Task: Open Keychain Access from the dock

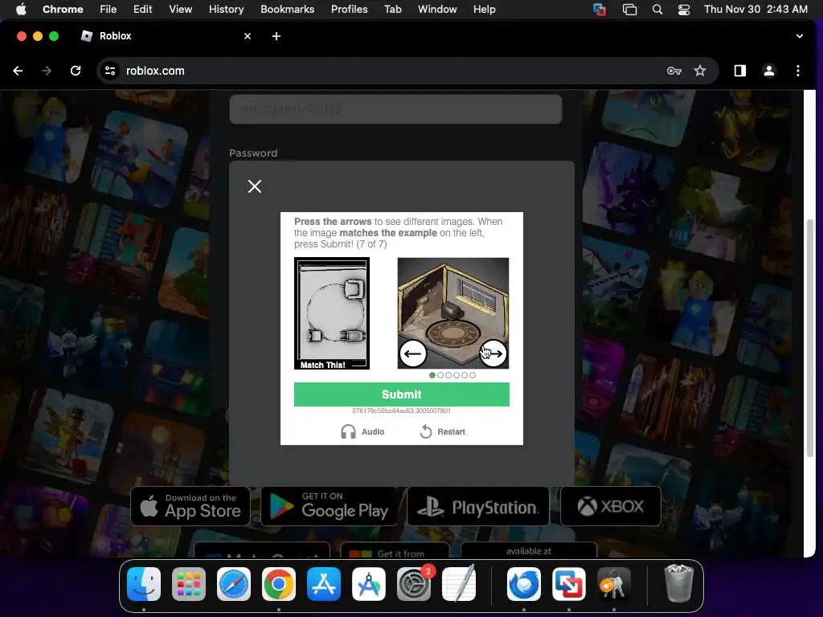Action: (613, 584)
